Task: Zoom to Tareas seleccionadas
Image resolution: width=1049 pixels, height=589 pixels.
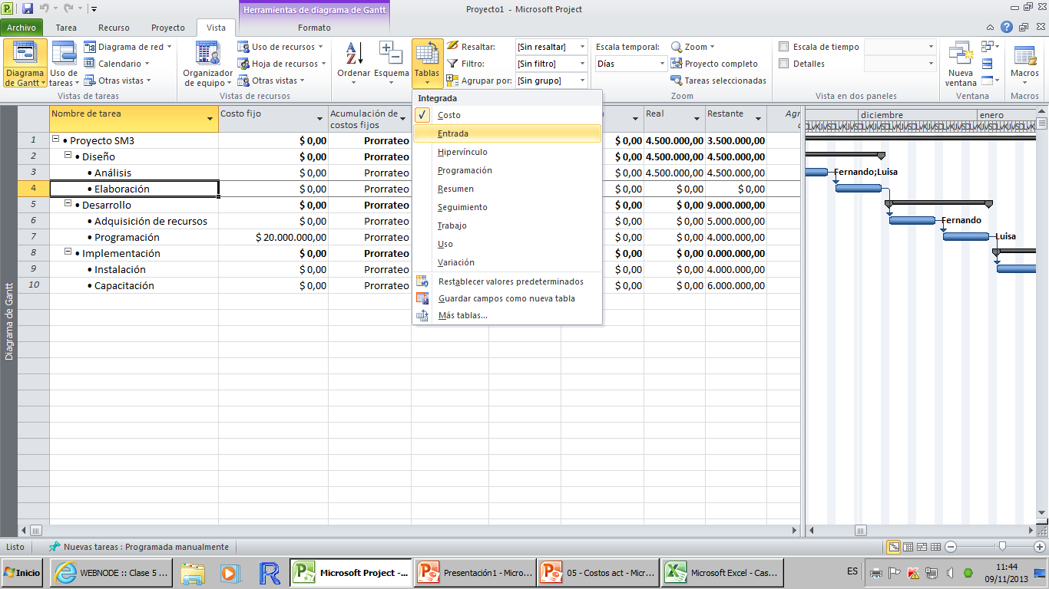Action: pyautogui.click(x=718, y=81)
